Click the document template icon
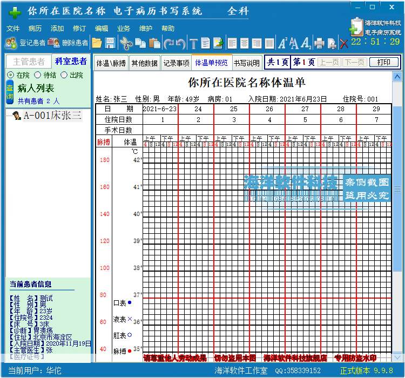Image resolution: width=405 pixels, height=378 pixels. pyautogui.click(x=205, y=43)
